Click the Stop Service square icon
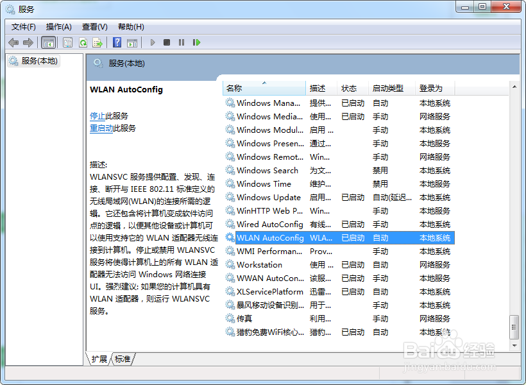 167,42
